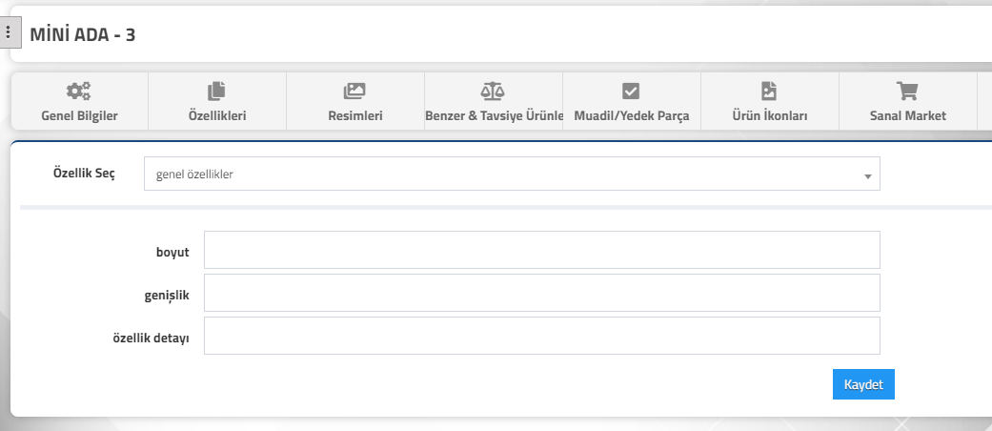Screen dimensions: 992x431
Task: Click the balance scale icon for Benzer & Tavsiye
Action: [x=493, y=92]
